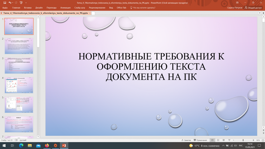Viewport: 265px width, 149px height.
Task: Fit slide to current window icon
Action: point(262,140)
